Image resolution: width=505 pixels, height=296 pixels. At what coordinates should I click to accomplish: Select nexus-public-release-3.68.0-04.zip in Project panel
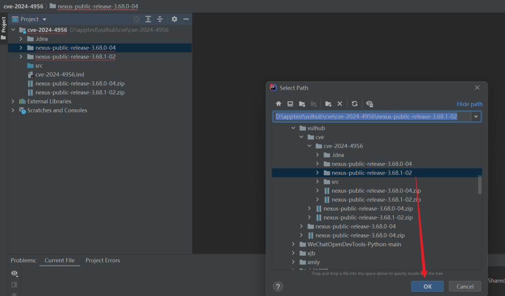click(x=80, y=83)
